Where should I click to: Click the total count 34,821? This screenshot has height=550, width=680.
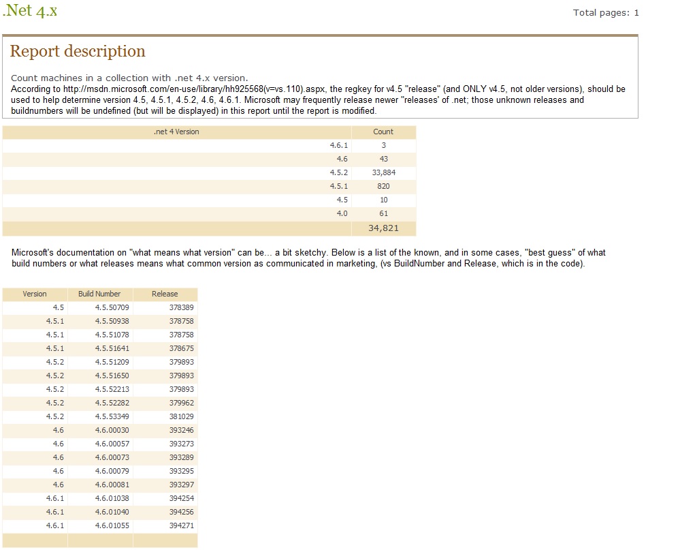pos(383,228)
